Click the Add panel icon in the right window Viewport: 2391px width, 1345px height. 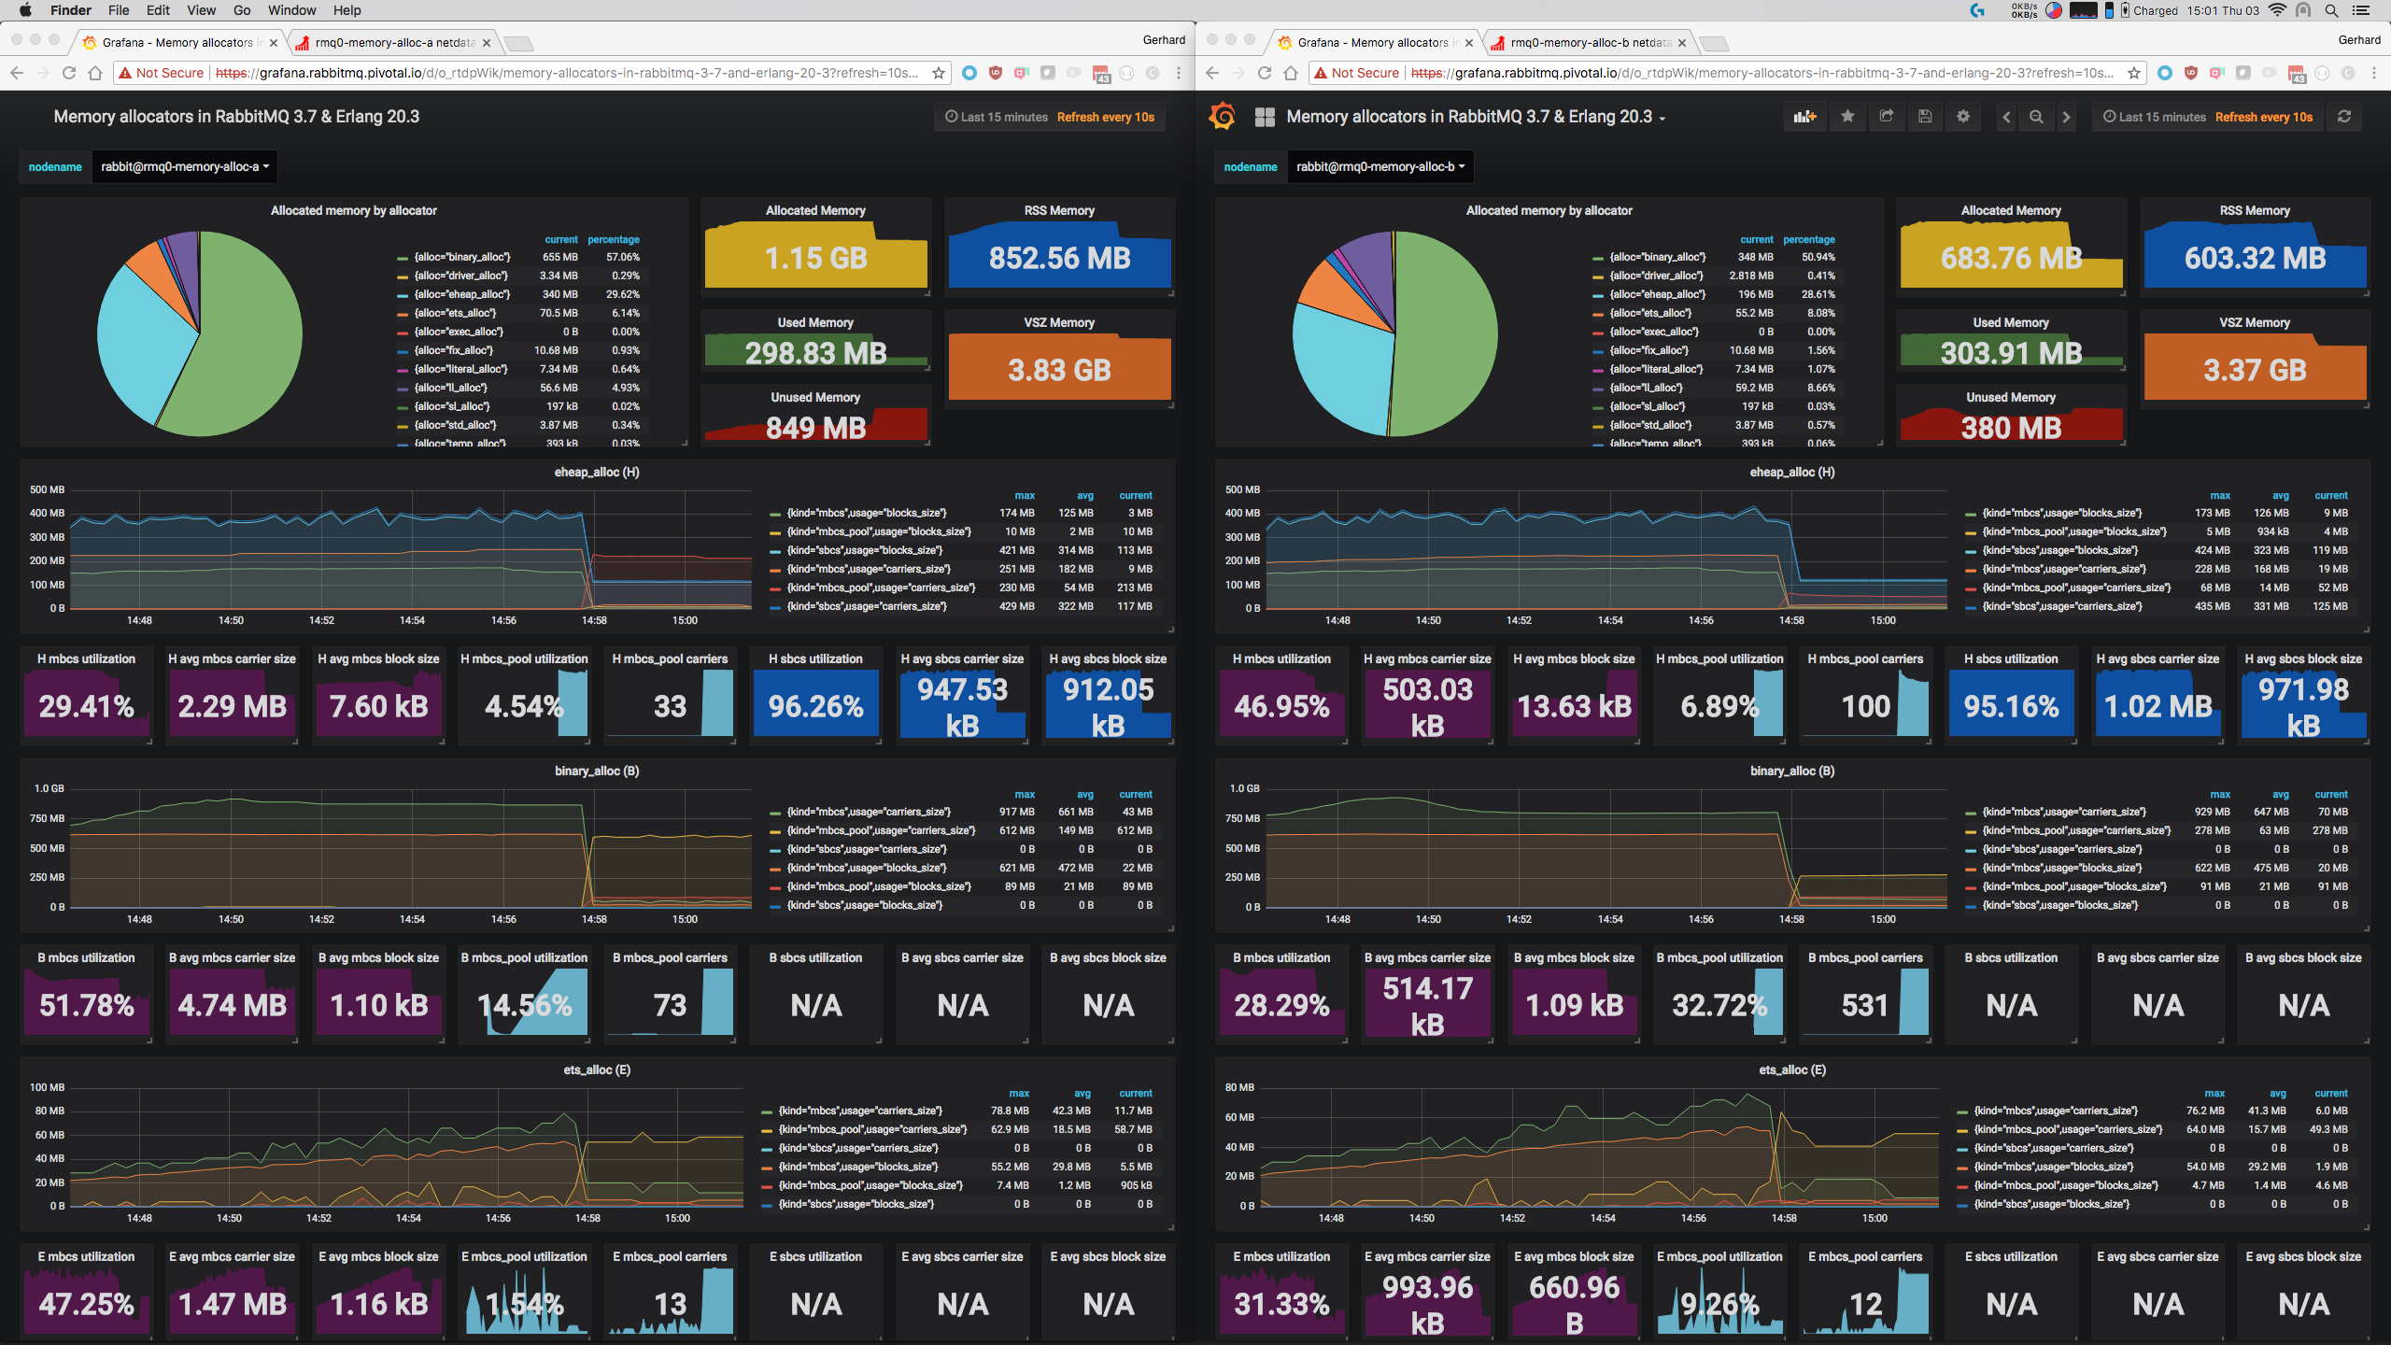tap(1804, 117)
